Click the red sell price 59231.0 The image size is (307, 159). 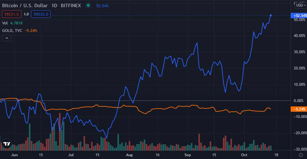click(12, 14)
